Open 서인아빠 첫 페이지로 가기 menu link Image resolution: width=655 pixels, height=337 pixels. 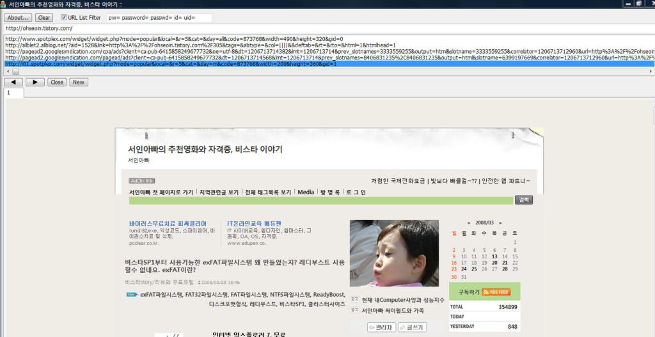click(x=161, y=192)
